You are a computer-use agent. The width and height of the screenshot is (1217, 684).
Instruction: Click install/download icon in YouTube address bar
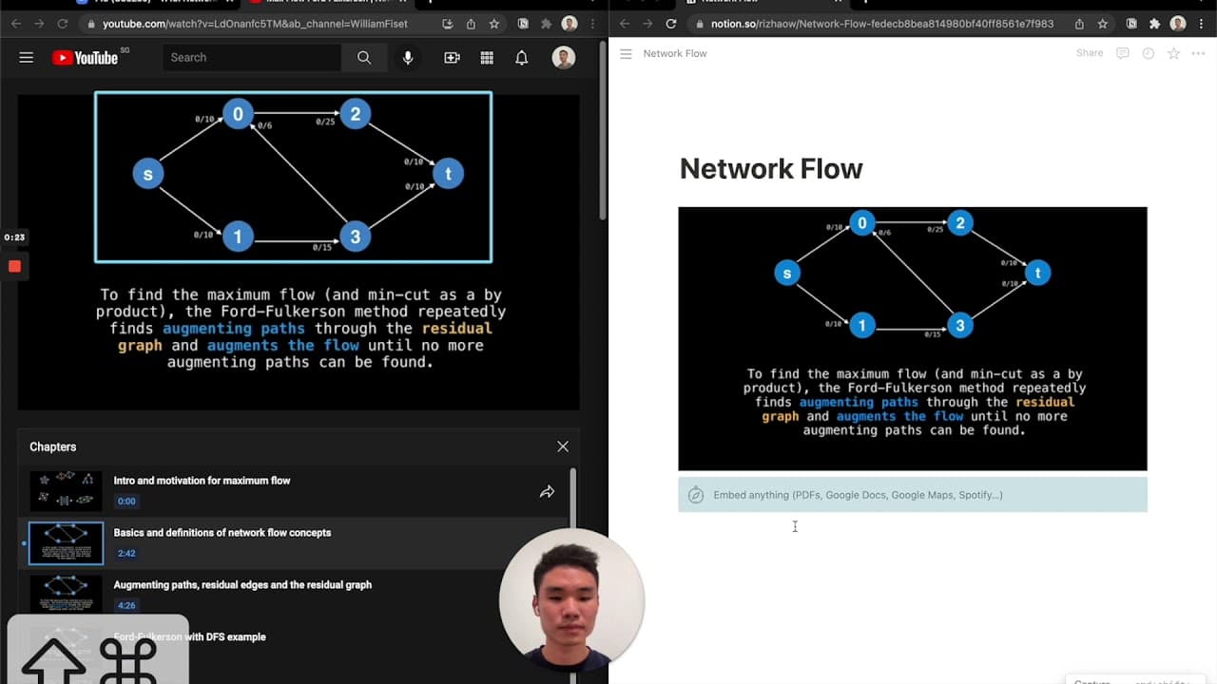pyautogui.click(x=448, y=24)
